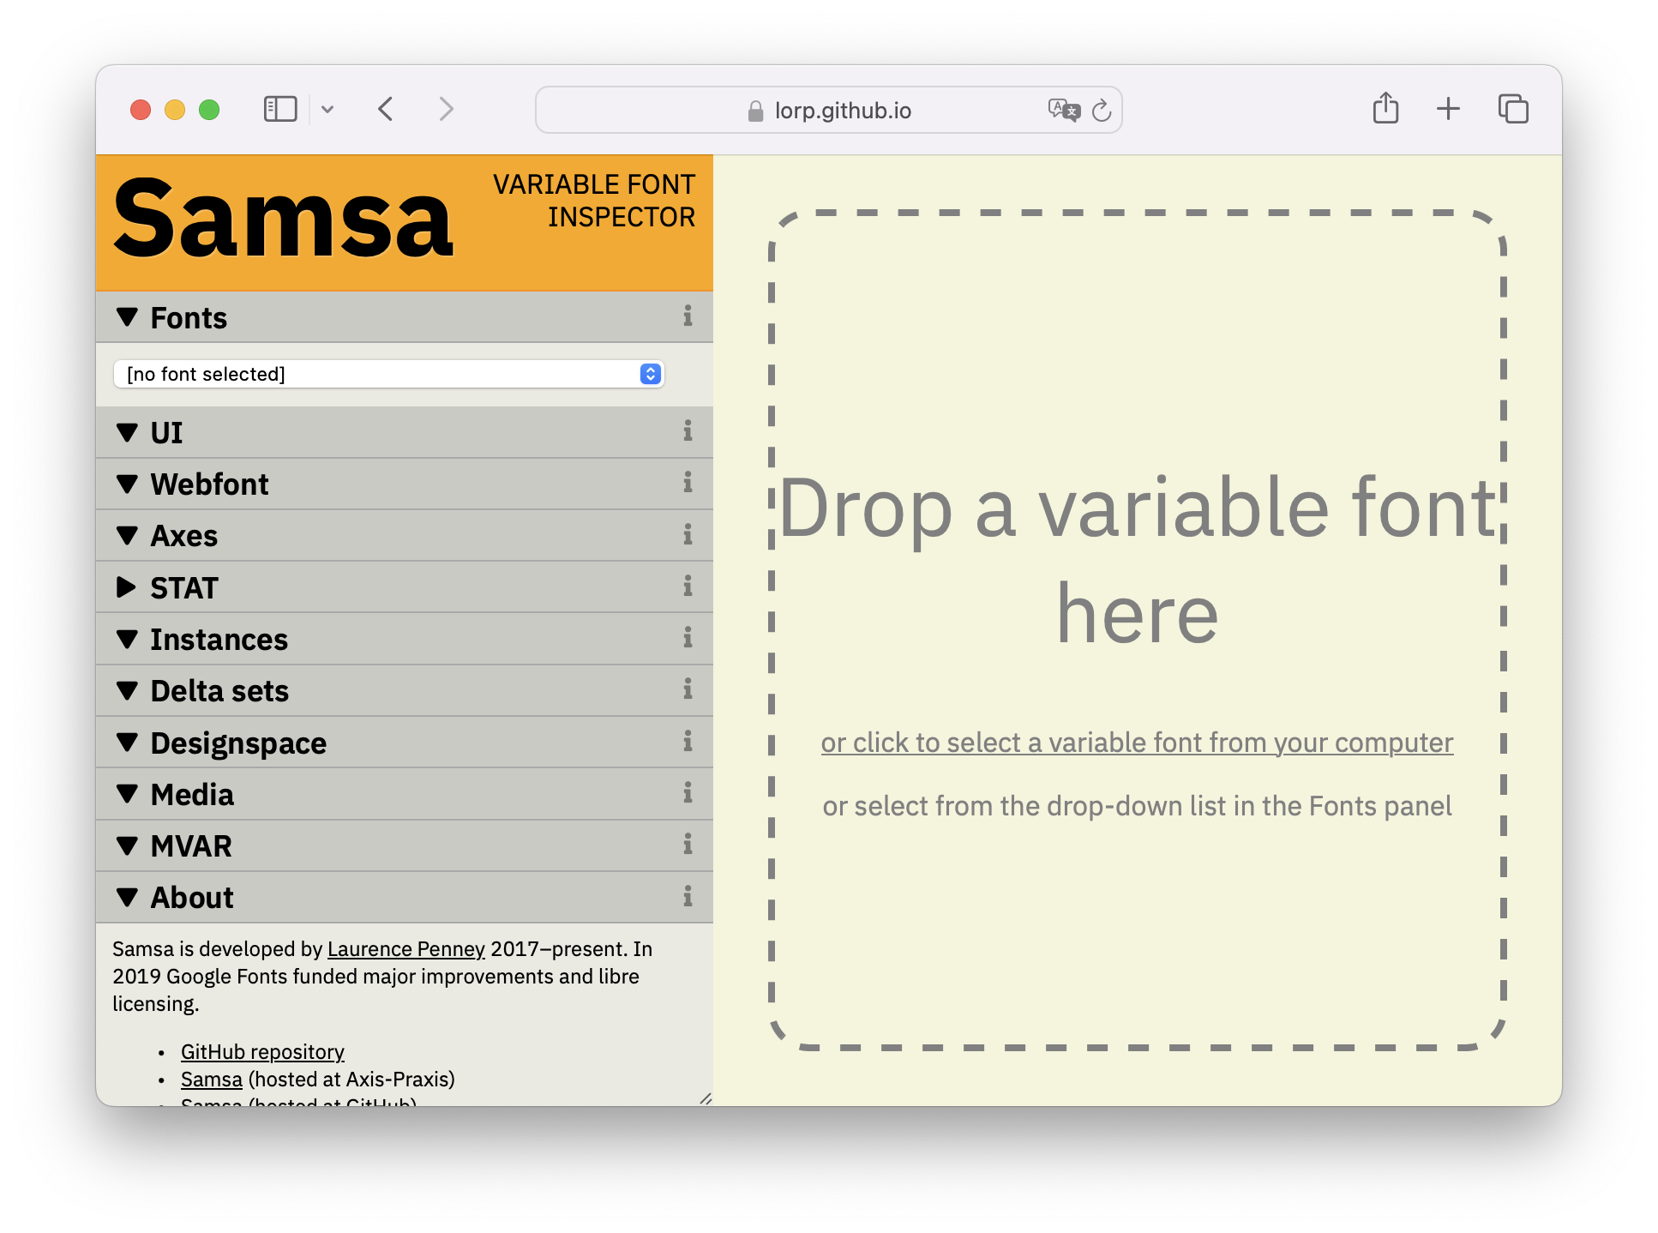This screenshot has width=1658, height=1233.
Task: Expand the STAT panel
Action: coord(127,587)
